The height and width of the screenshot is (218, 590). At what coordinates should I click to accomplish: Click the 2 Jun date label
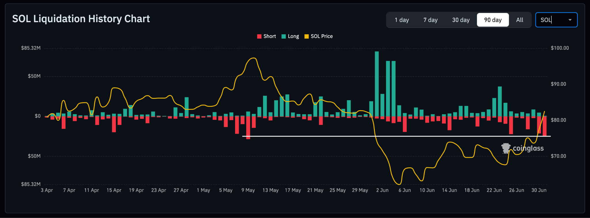[382, 190]
